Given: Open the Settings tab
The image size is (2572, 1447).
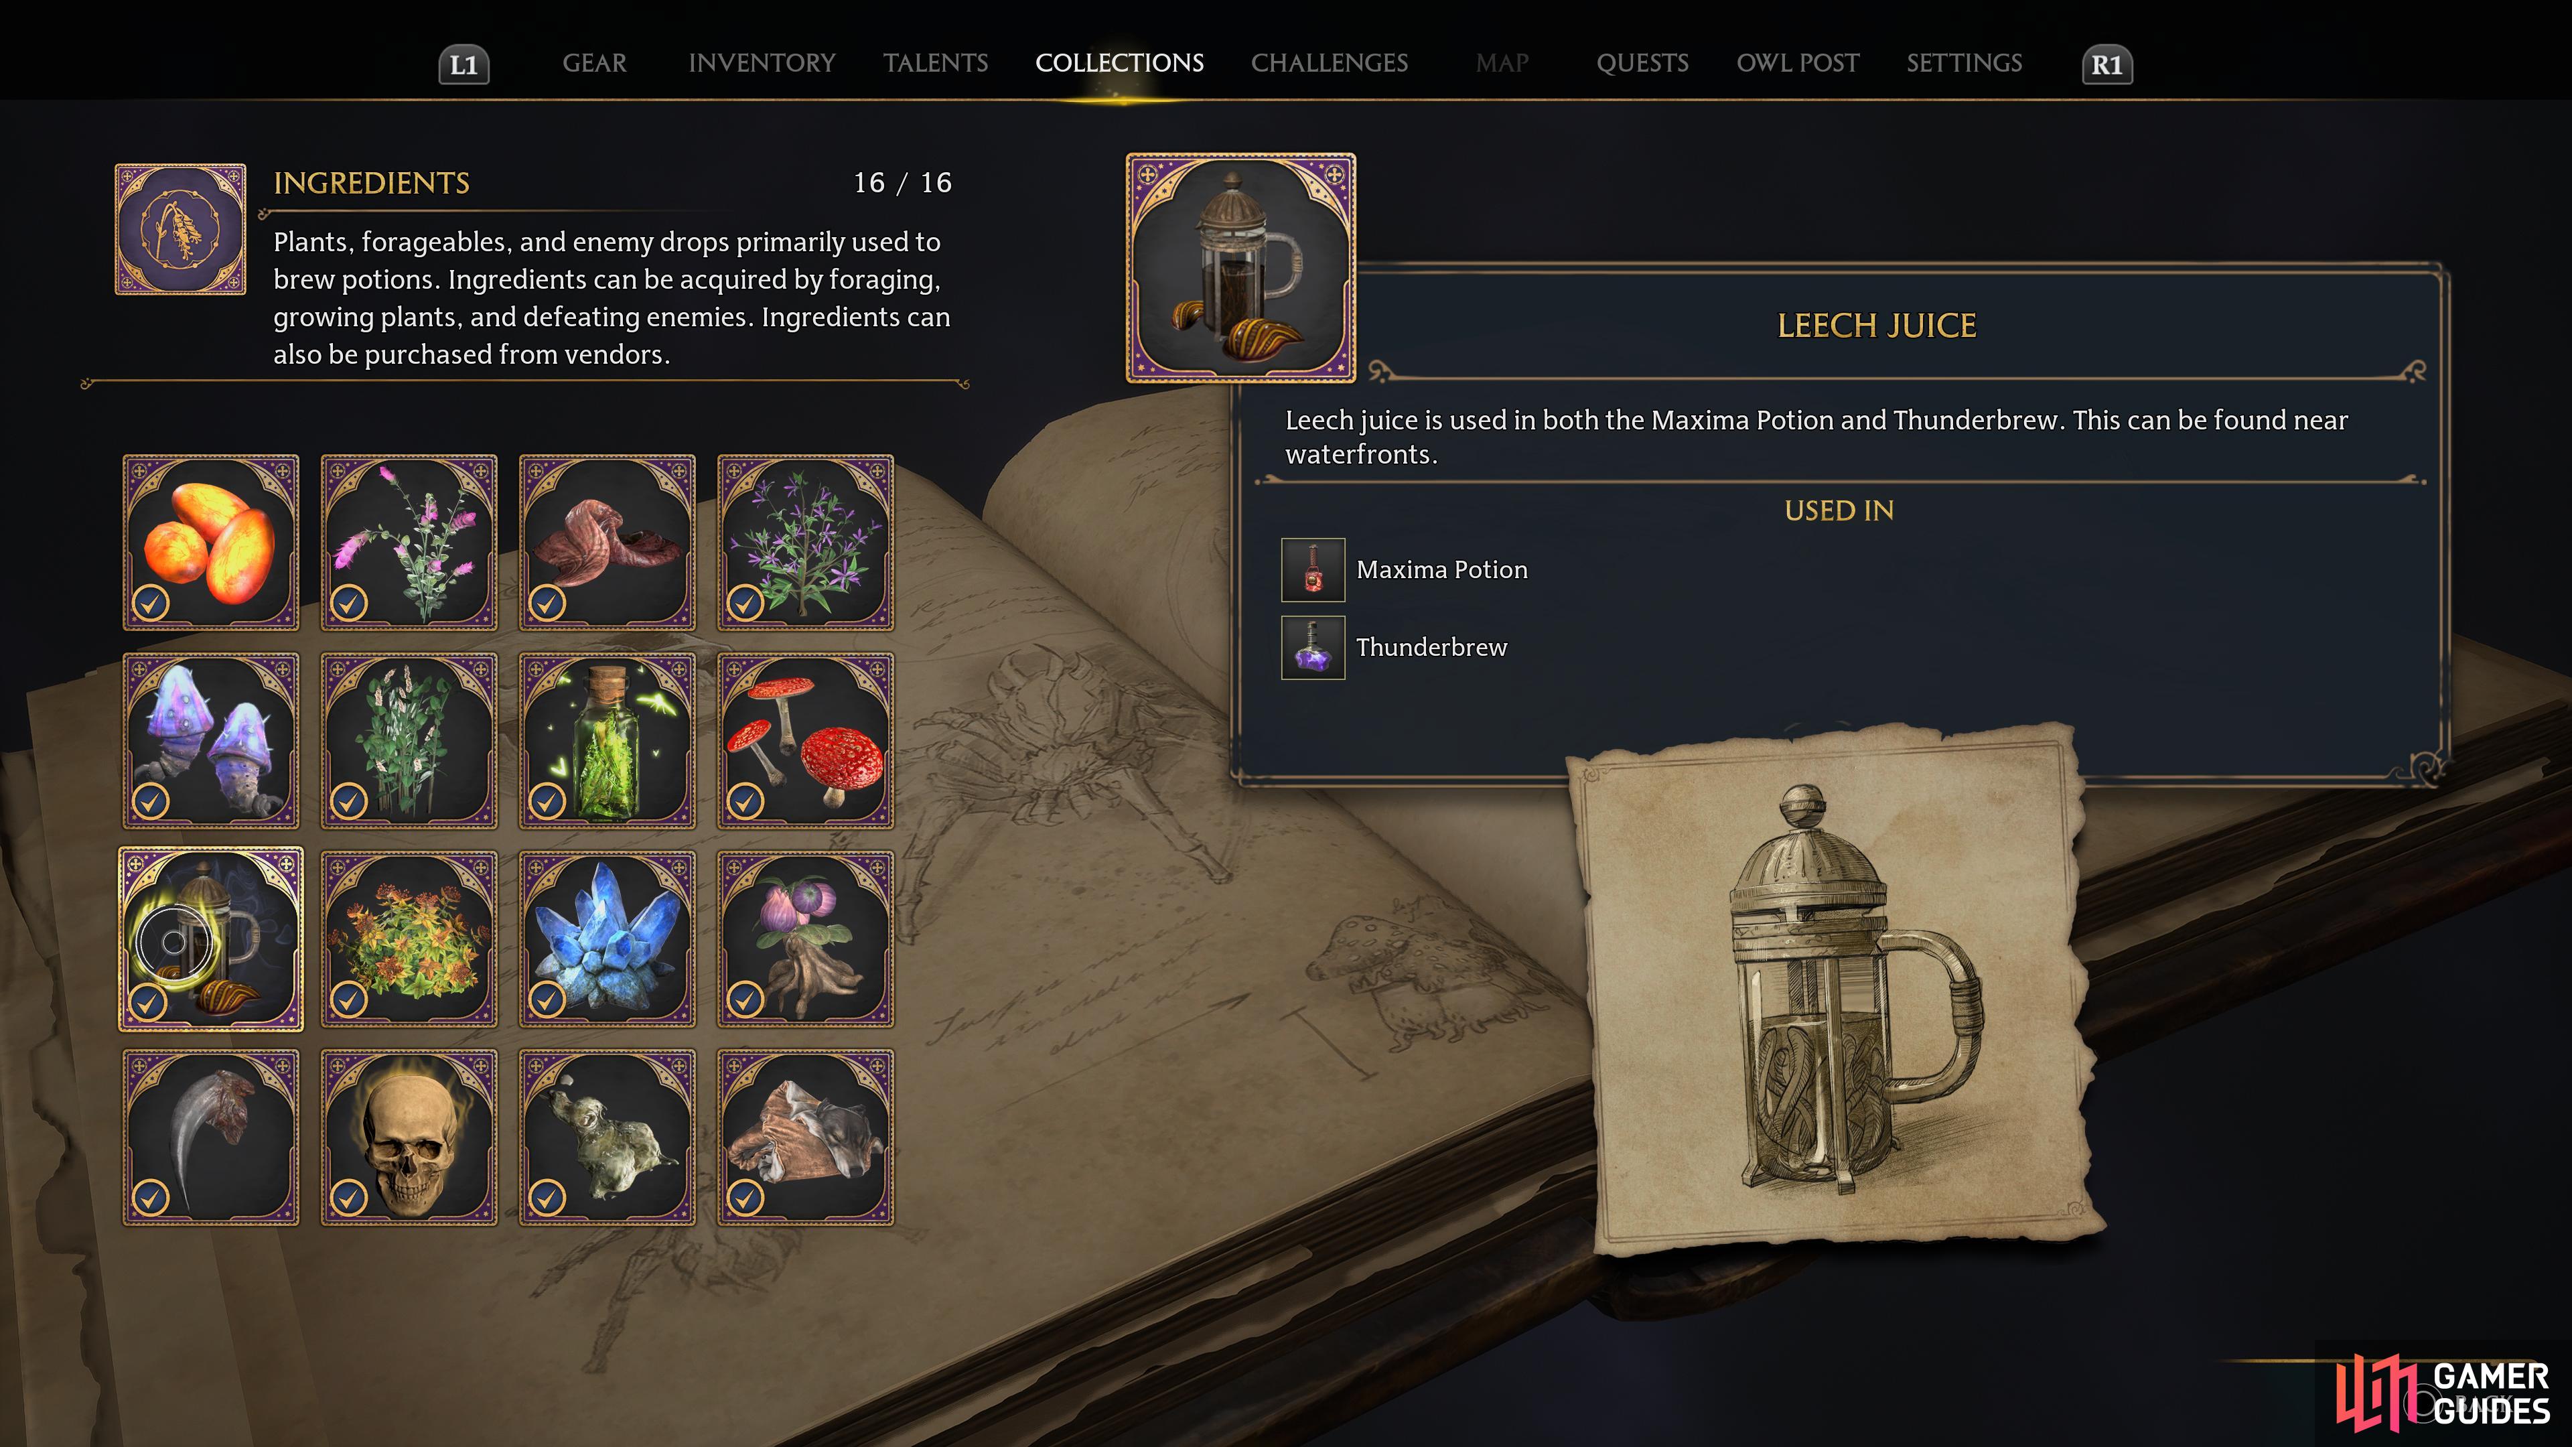Looking at the screenshot, I should pos(1964,63).
